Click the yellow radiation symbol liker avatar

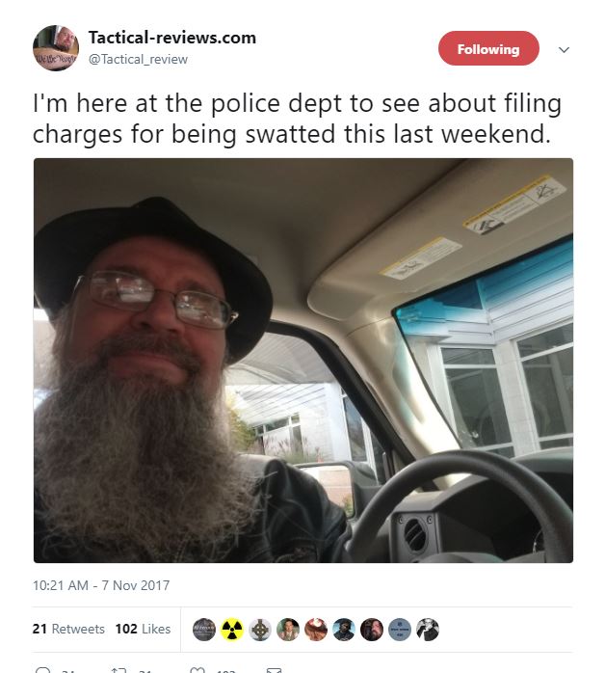(232, 630)
